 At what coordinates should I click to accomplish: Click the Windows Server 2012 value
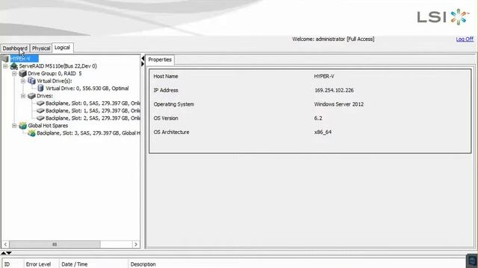[338, 104]
